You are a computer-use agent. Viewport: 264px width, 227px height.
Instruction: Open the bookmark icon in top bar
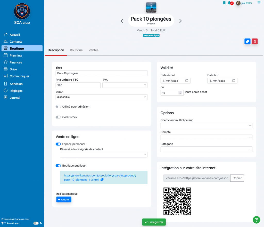224,3
